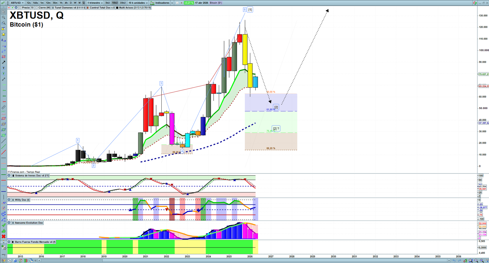This screenshot has width=489, height=263.
Task: Click the candlestick chart icon top left
Action: click(3, 3)
